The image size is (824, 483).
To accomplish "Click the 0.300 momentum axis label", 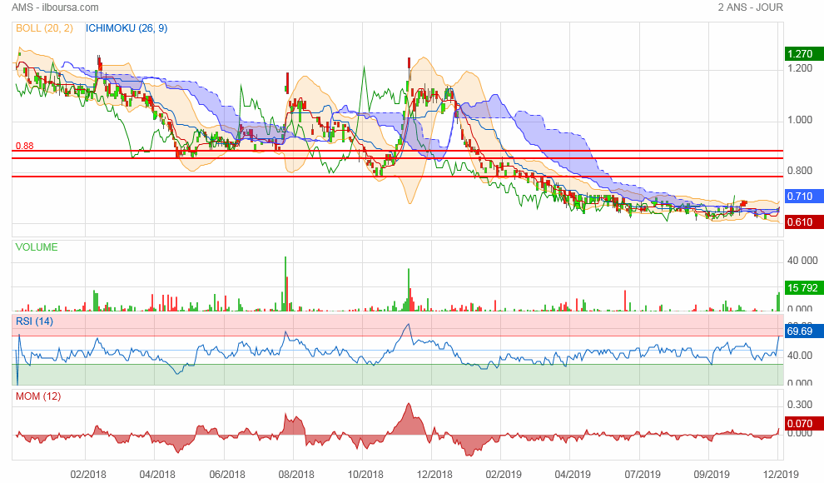I will coord(800,404).
